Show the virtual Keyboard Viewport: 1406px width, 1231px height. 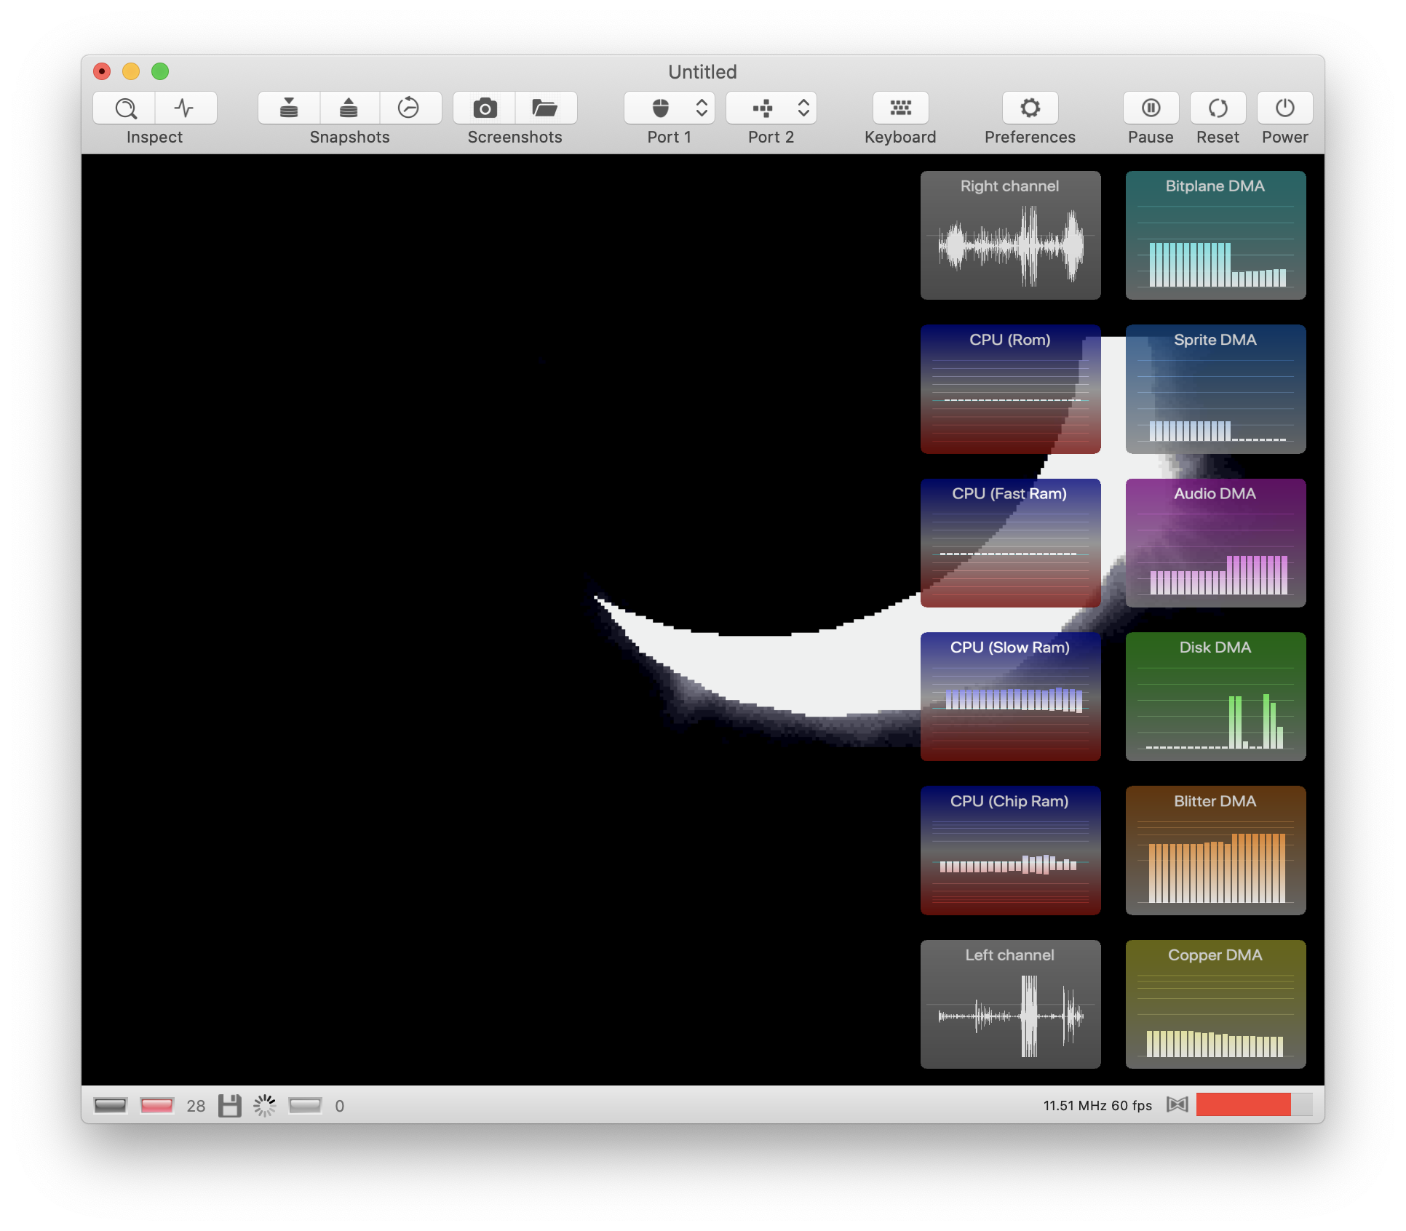click(901, 108)
